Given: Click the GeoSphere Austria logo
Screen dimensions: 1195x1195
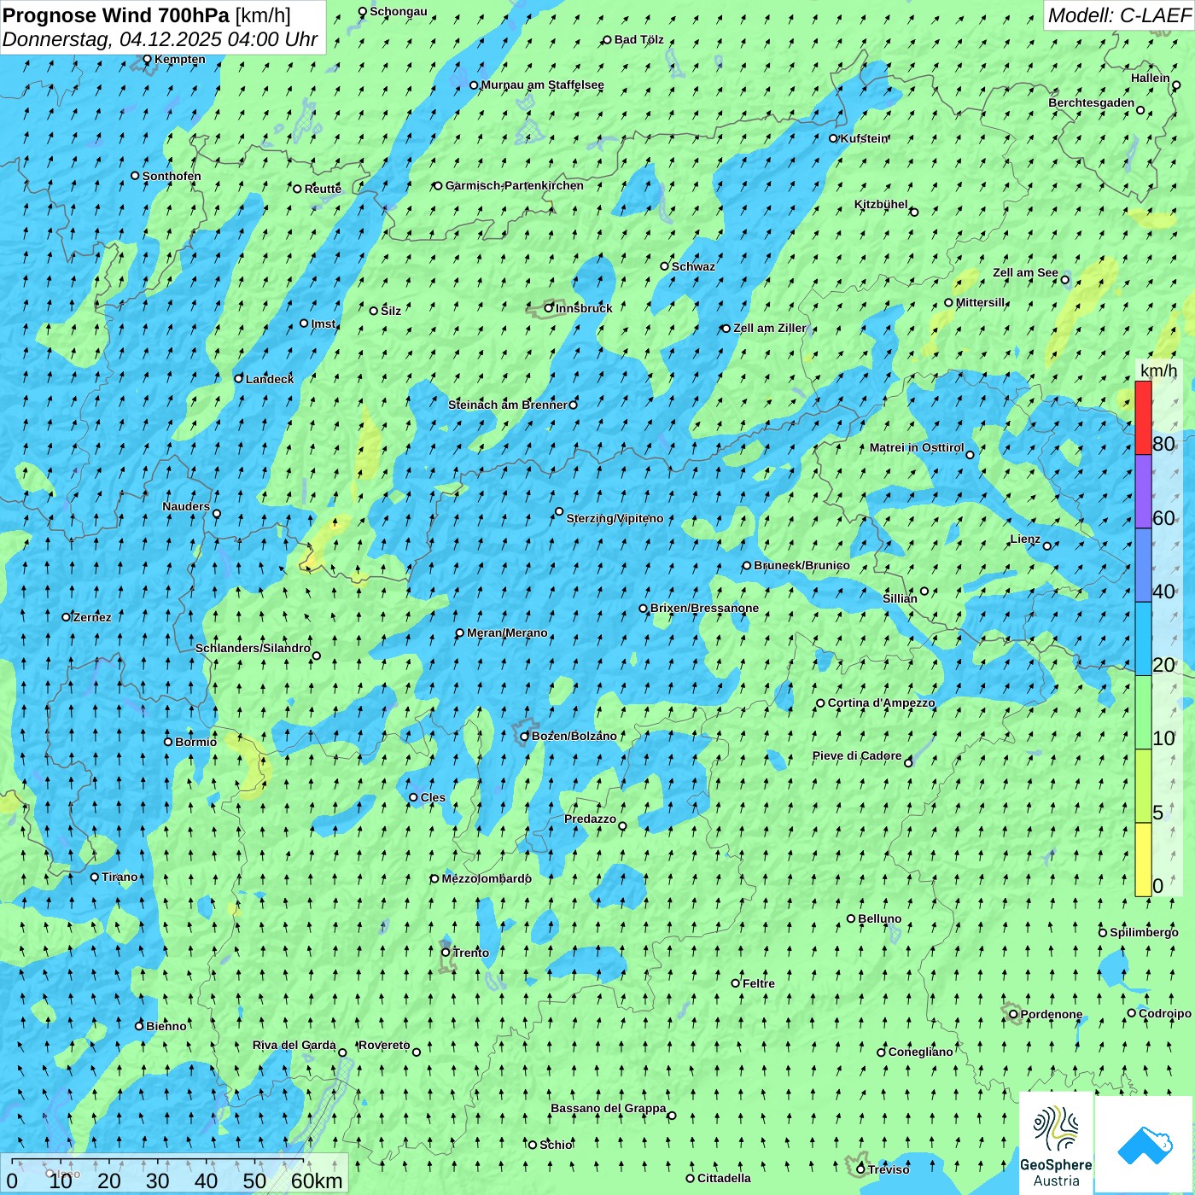Looking at the screenshot, I should click(1056, 1143).
